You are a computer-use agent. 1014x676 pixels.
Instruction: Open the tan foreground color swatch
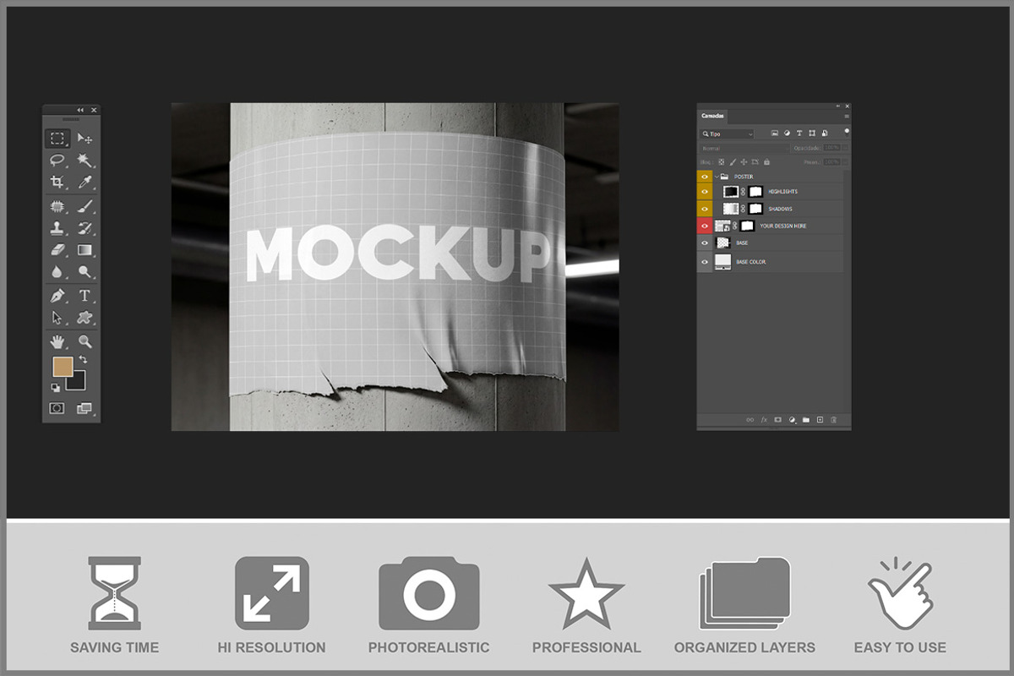pos(63,367)
